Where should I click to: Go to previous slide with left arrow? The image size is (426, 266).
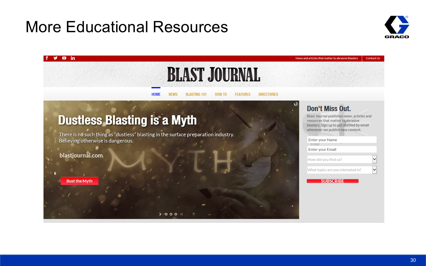[x=50, y=160]
